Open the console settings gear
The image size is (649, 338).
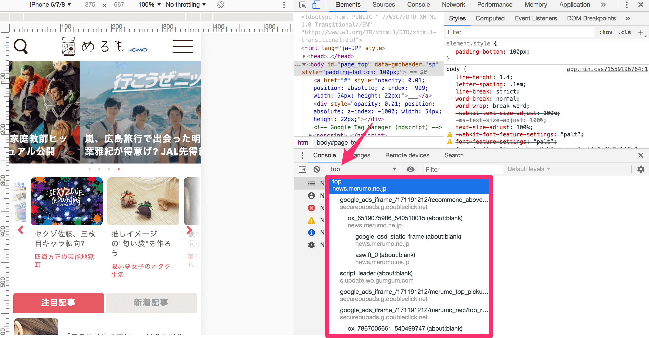coord(641,169)
